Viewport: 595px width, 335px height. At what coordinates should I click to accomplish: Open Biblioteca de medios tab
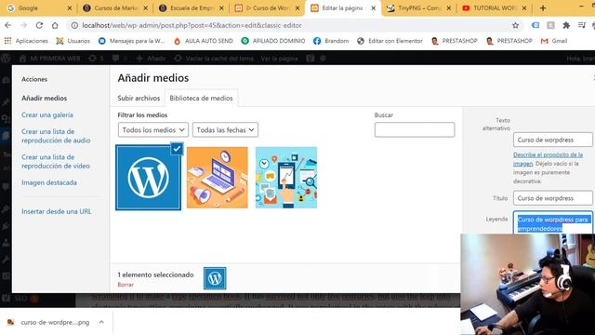click(201, 98)
